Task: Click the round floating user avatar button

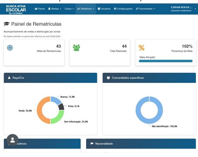Action: [x=13, y=140]
